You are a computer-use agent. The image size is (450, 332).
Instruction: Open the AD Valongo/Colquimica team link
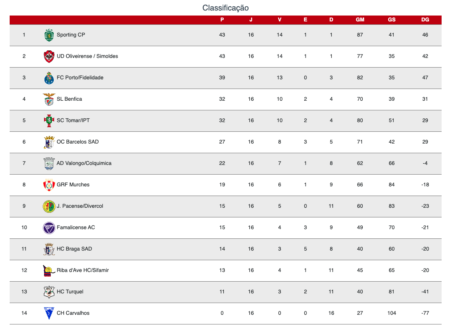point(84,163)
